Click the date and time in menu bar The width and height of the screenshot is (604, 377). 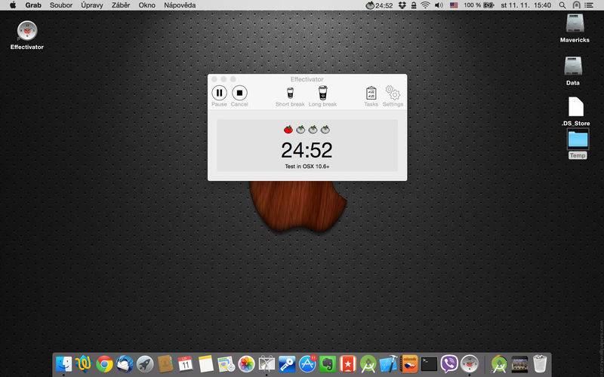click(x=525, y=5)
